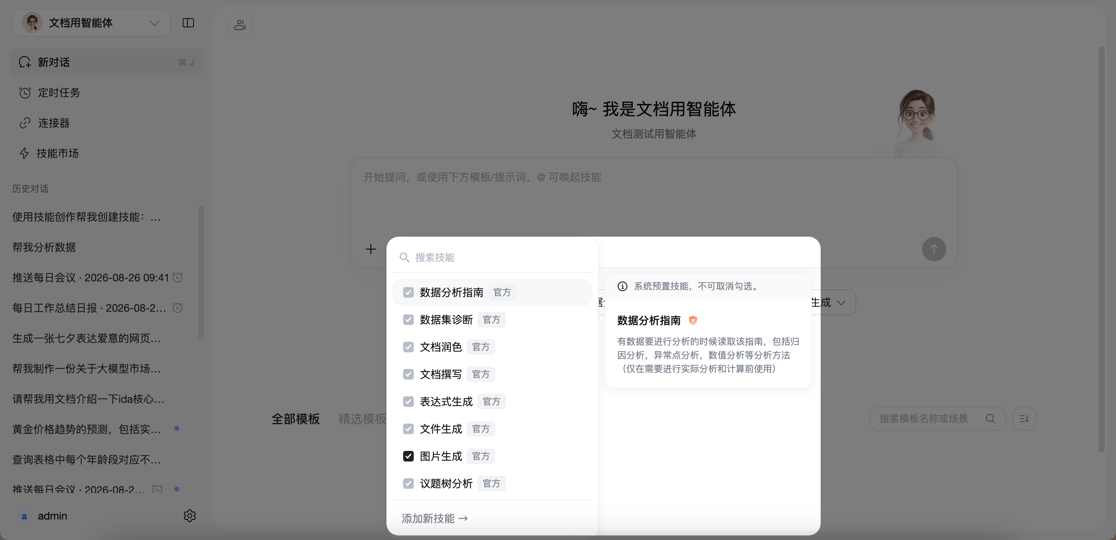The height and width of the screenshot is (540, 1116).
Task: Click 添加新技能 link
Action: click(x=435, y=518)
